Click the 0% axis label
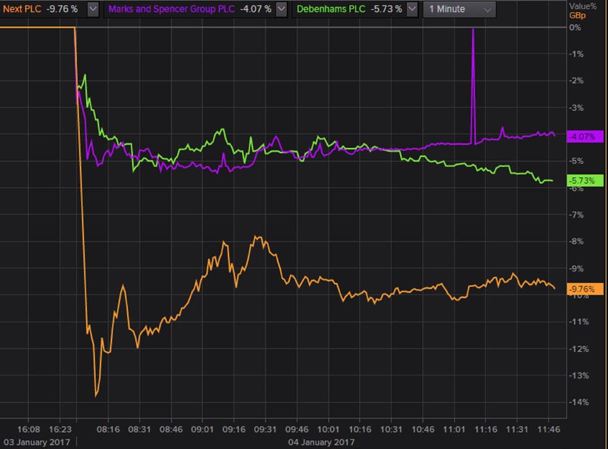The width and height of the screenshot is (608, 449). (x=575, y=27)
